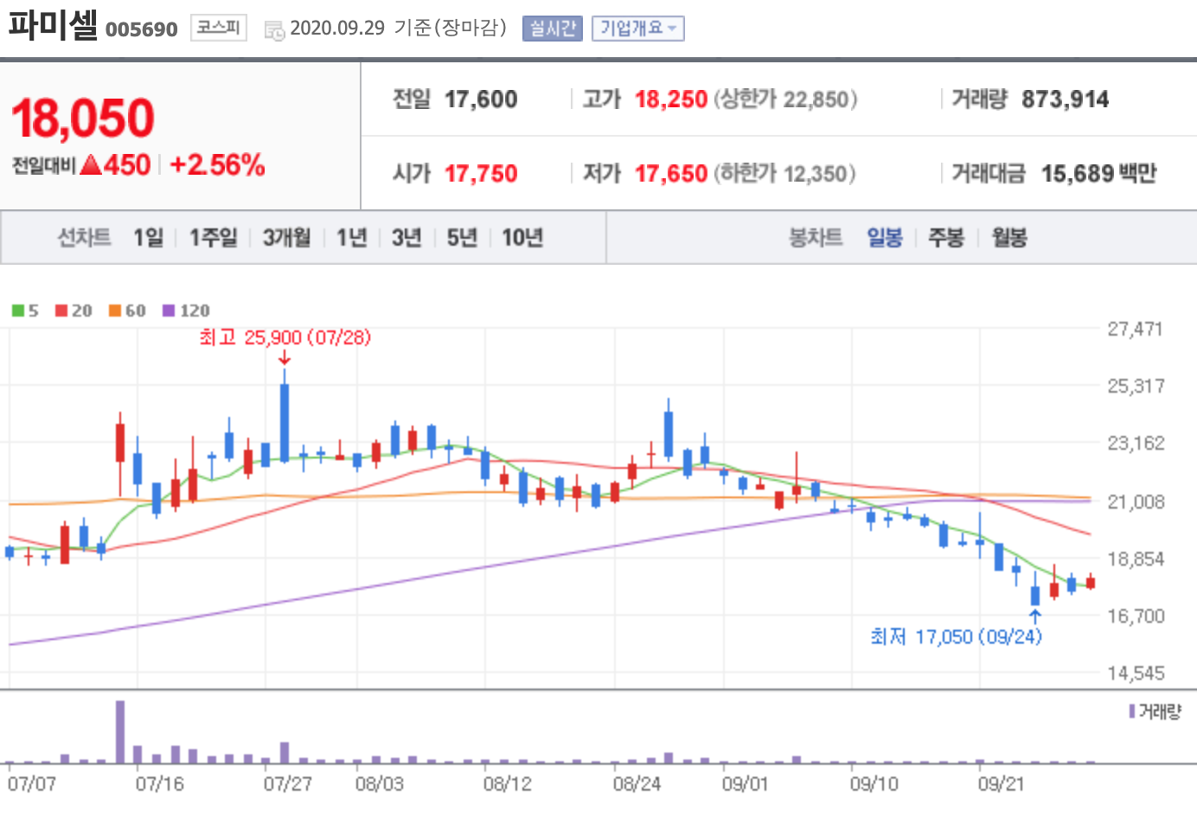Viewport: 1197px width, 827px height.
Task: Click the 07/27 date axis label
Action: [287, 784]
